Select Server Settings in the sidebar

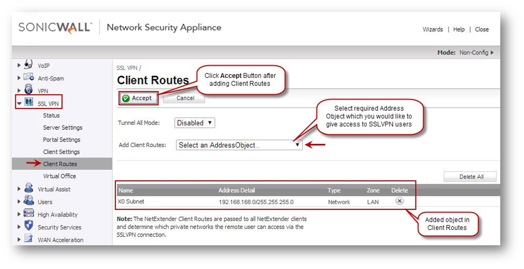(x=62, y=128)
